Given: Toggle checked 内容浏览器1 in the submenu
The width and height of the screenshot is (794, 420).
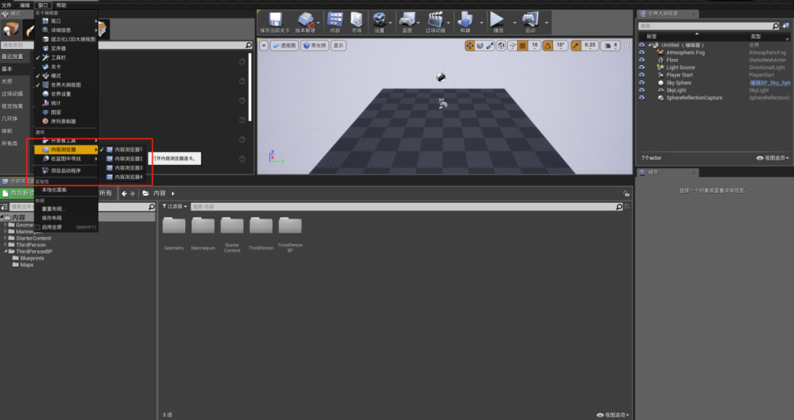Looking at the screenshot, I should (128, 149).
